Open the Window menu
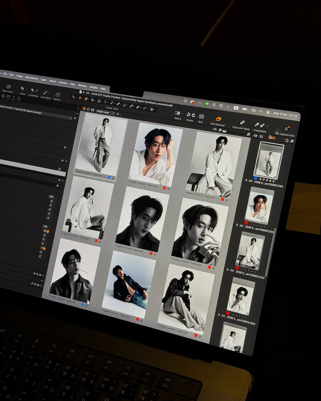The width and height of the screenshot is (321, 401). [x=82, y=85]
